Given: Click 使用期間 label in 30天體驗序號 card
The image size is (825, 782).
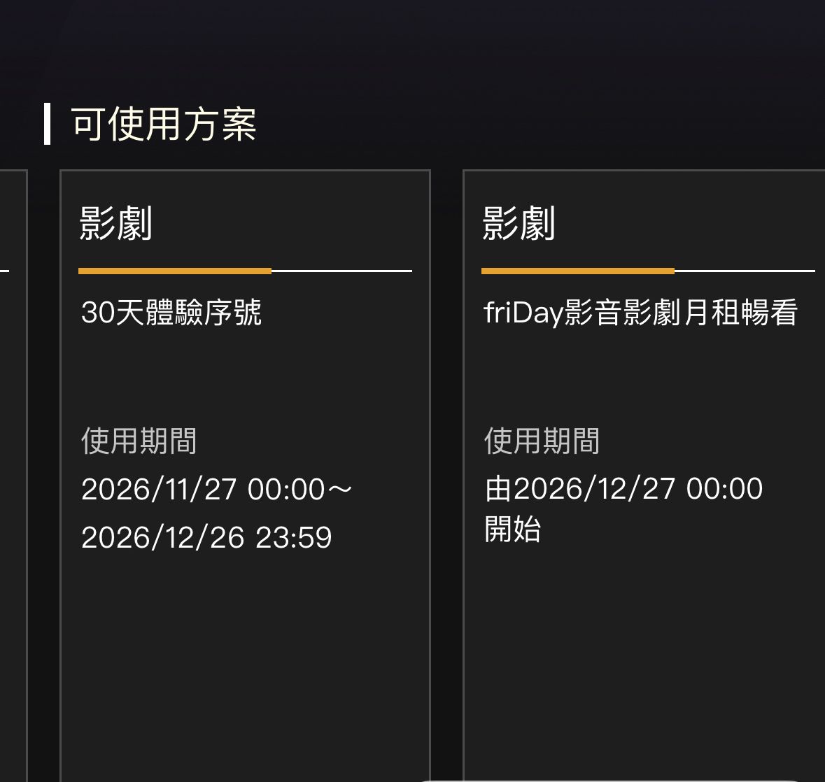Looking at the screenshot, I should coord(139,441).
